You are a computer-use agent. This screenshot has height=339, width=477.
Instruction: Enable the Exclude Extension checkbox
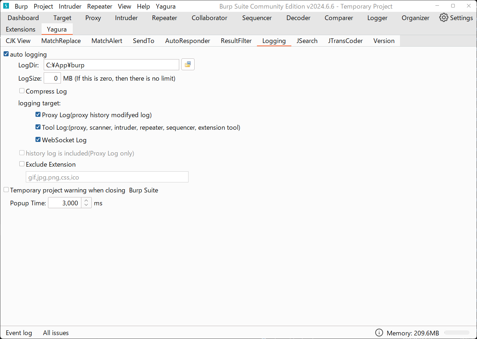[22, 164]
